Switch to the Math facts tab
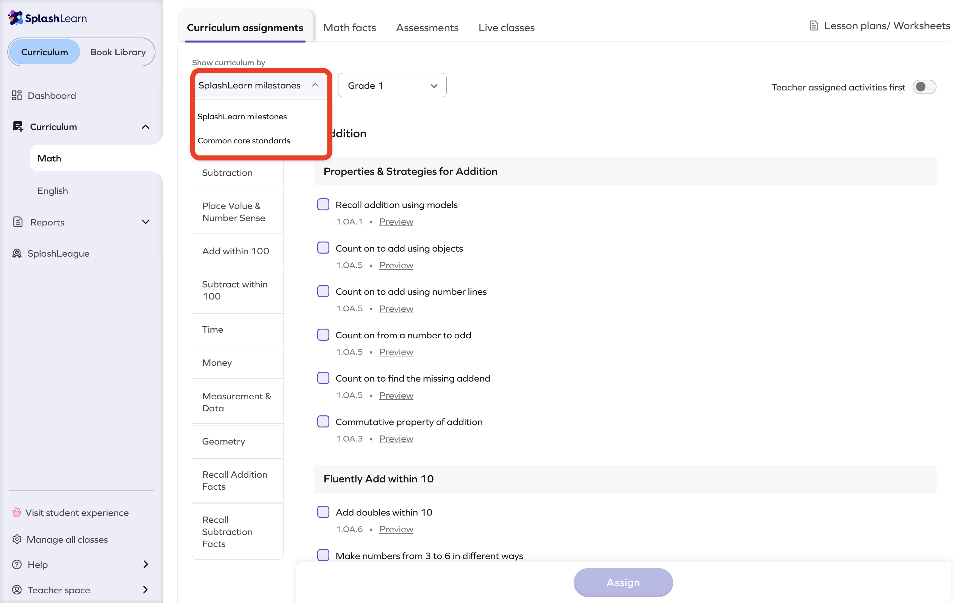This screenshot has height=603, width=965. (350, 27)
